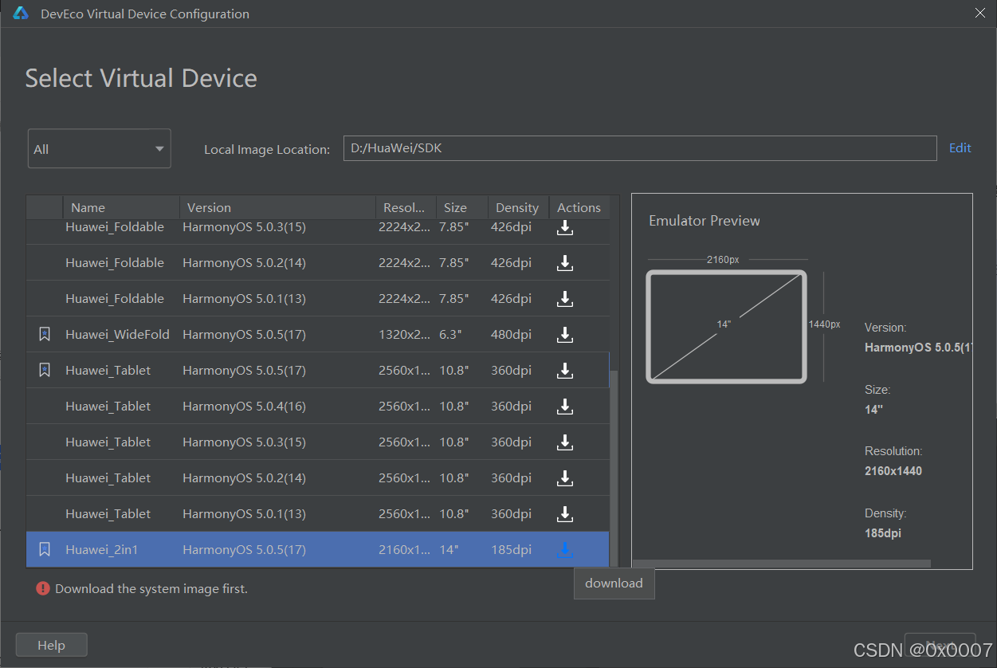Select Huawei_Tablet in the HarmonyOS 5.0.3(15) row
The width and height of the screenshot is (997, 668).
point(108,442)
